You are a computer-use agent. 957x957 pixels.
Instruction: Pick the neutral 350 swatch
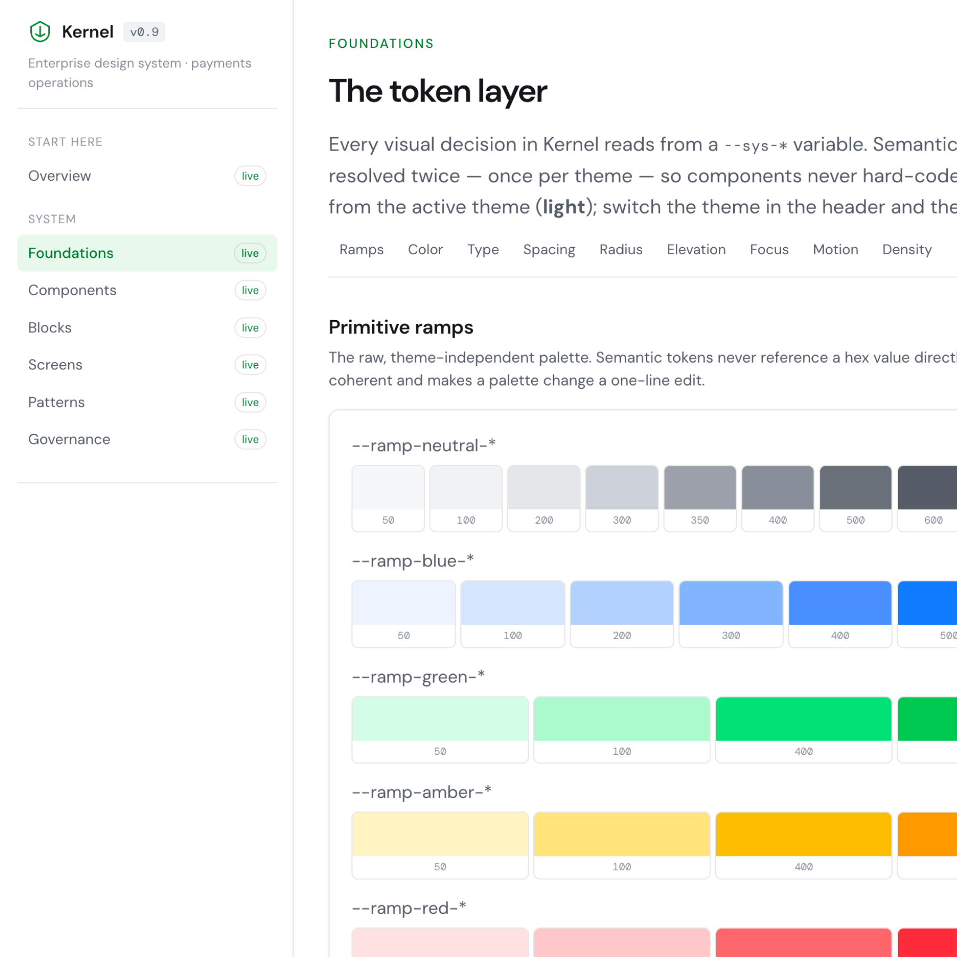point(700,498)
